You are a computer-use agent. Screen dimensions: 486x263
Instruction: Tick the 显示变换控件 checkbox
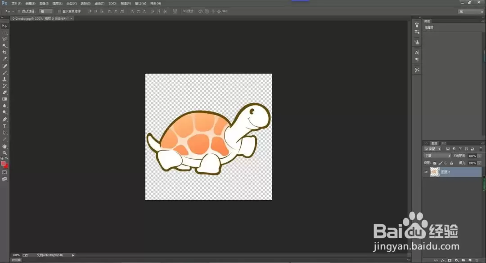click(x=59, y=11)
